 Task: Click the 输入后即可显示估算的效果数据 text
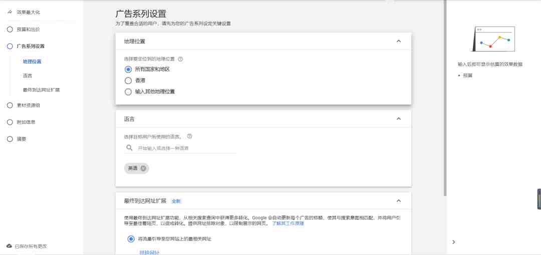pyautogui.click(x=490, y=64)
